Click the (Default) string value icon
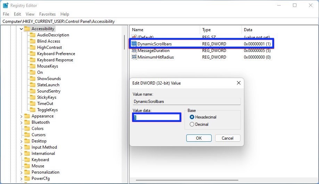Image resolution: width=319 pixels, height=184 pixels. pyautogui.click(x=134, y=37)
